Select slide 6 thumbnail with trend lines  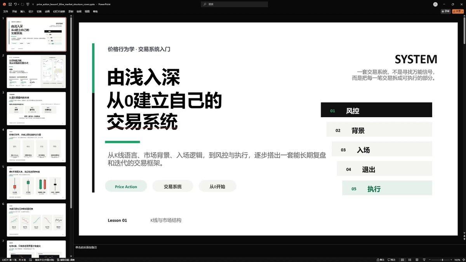coord(37,220)
